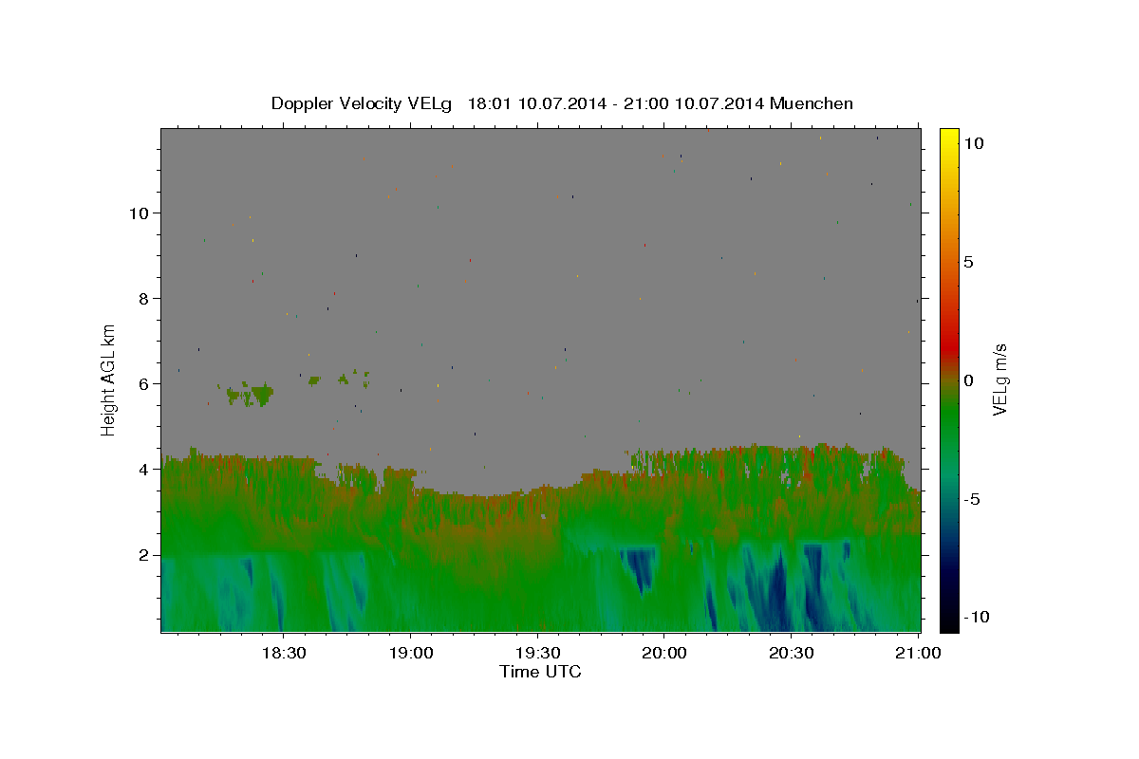Click the plot title 'Doppler Velocity VELg'

tap(364, 103)
